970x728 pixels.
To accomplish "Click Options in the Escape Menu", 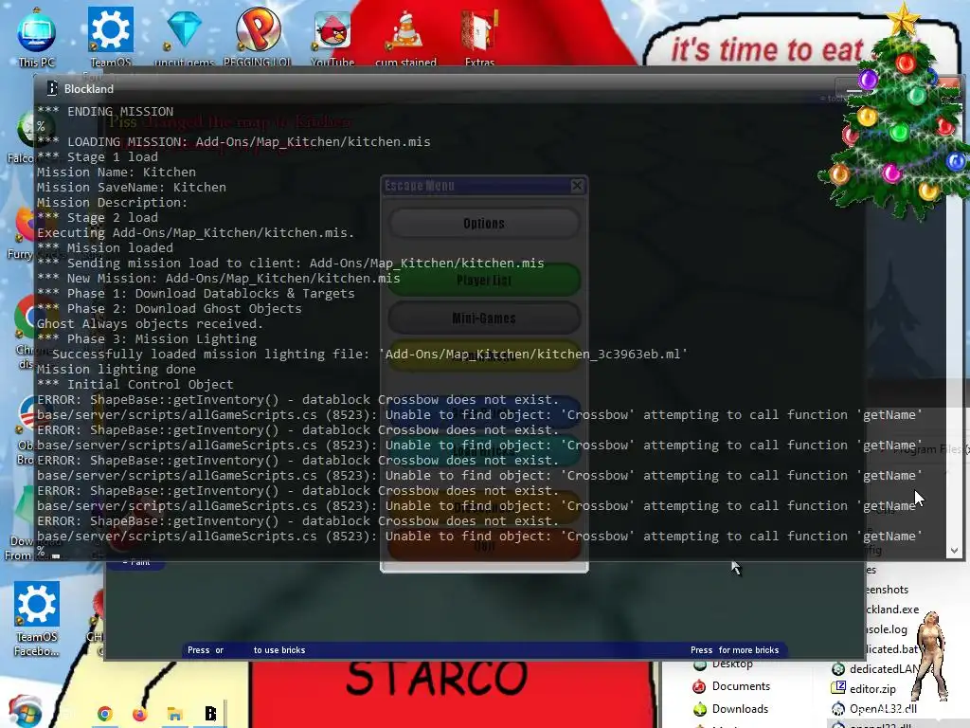I will click(x=484, y=224).
